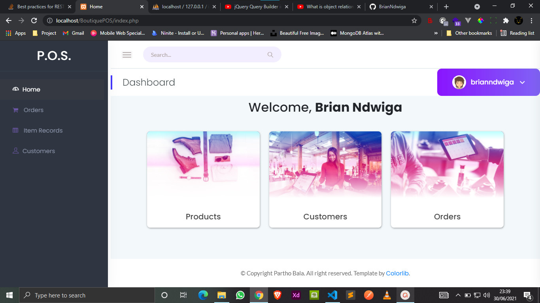Image resolution: width=540 pixels, height=303 pixels.
Task: Click the Orders cart icon in sidebar
Action: pos(16,110)
